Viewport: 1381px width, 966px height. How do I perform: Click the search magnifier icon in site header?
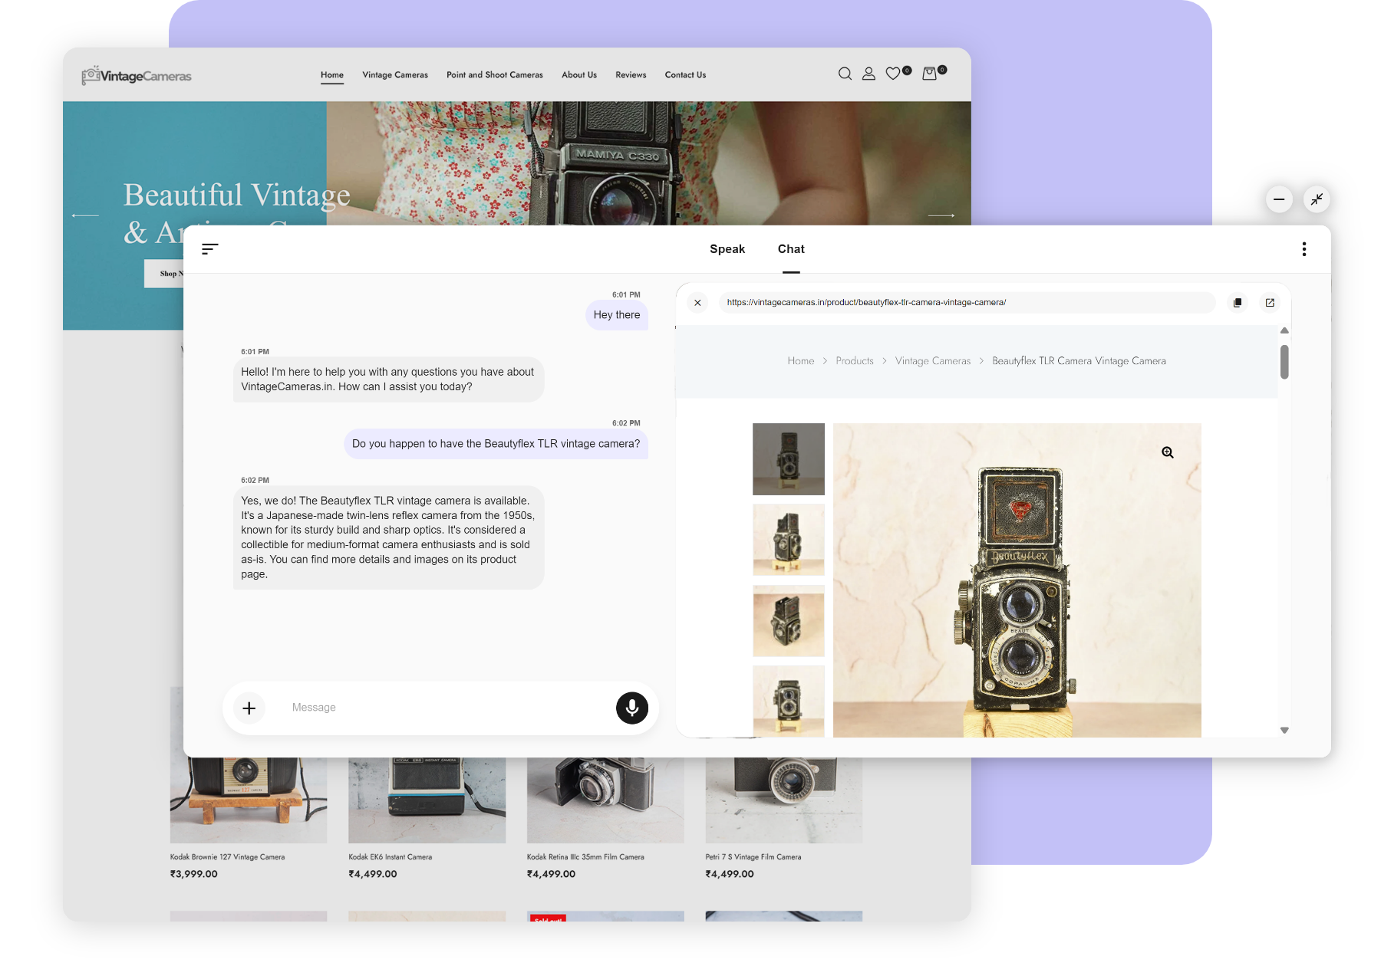[x=845, y=74]
